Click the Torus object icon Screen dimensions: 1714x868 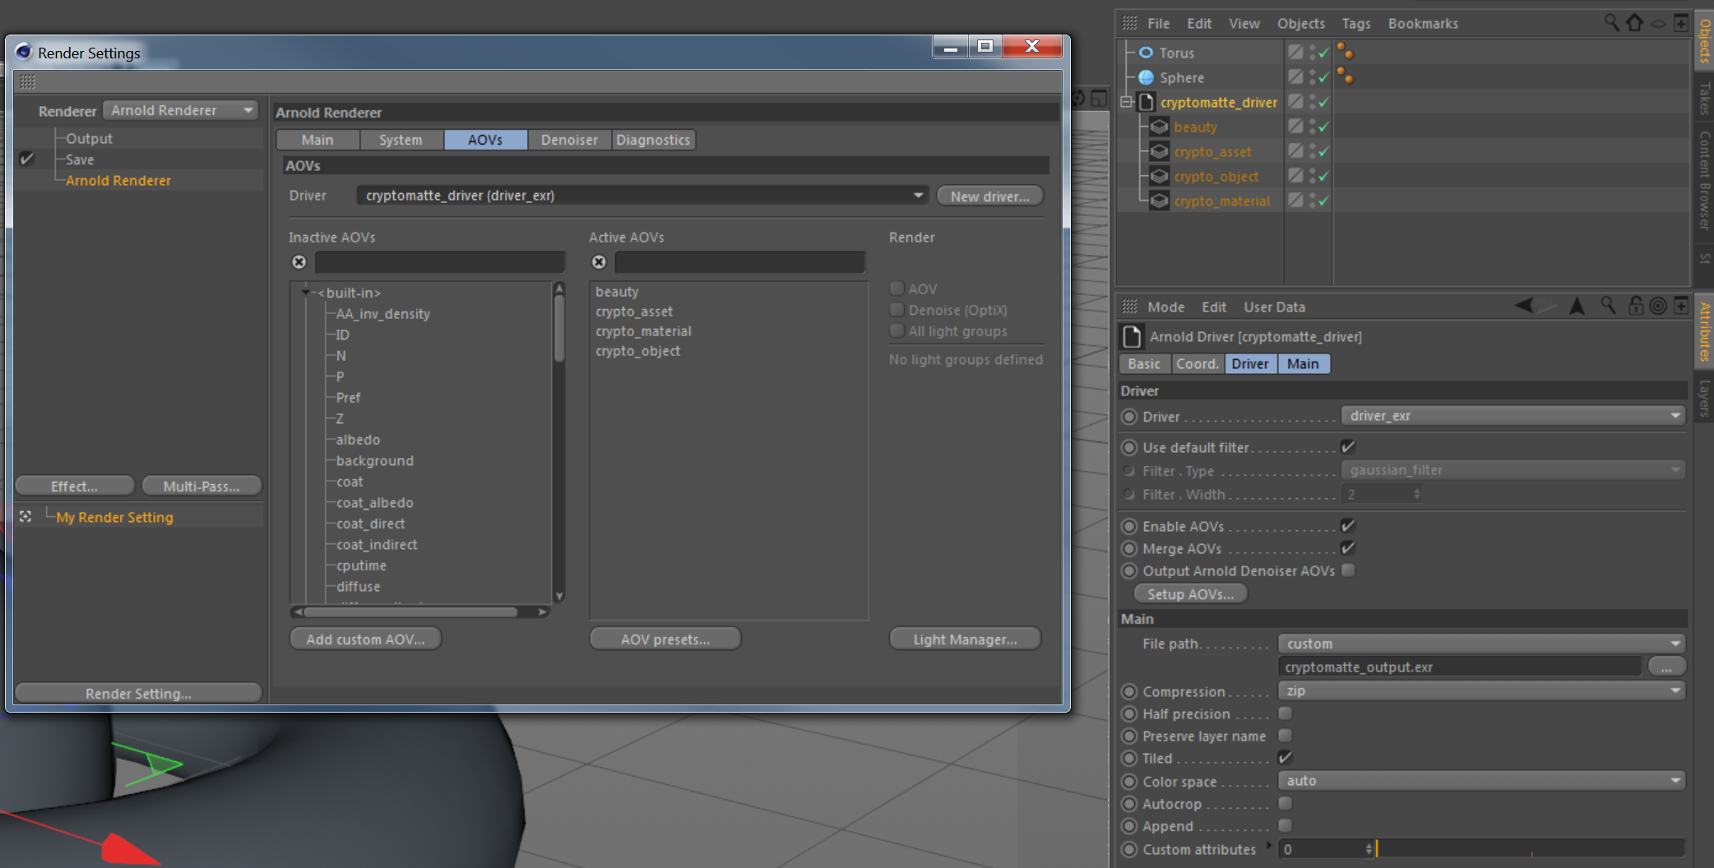pos(1146,53)
